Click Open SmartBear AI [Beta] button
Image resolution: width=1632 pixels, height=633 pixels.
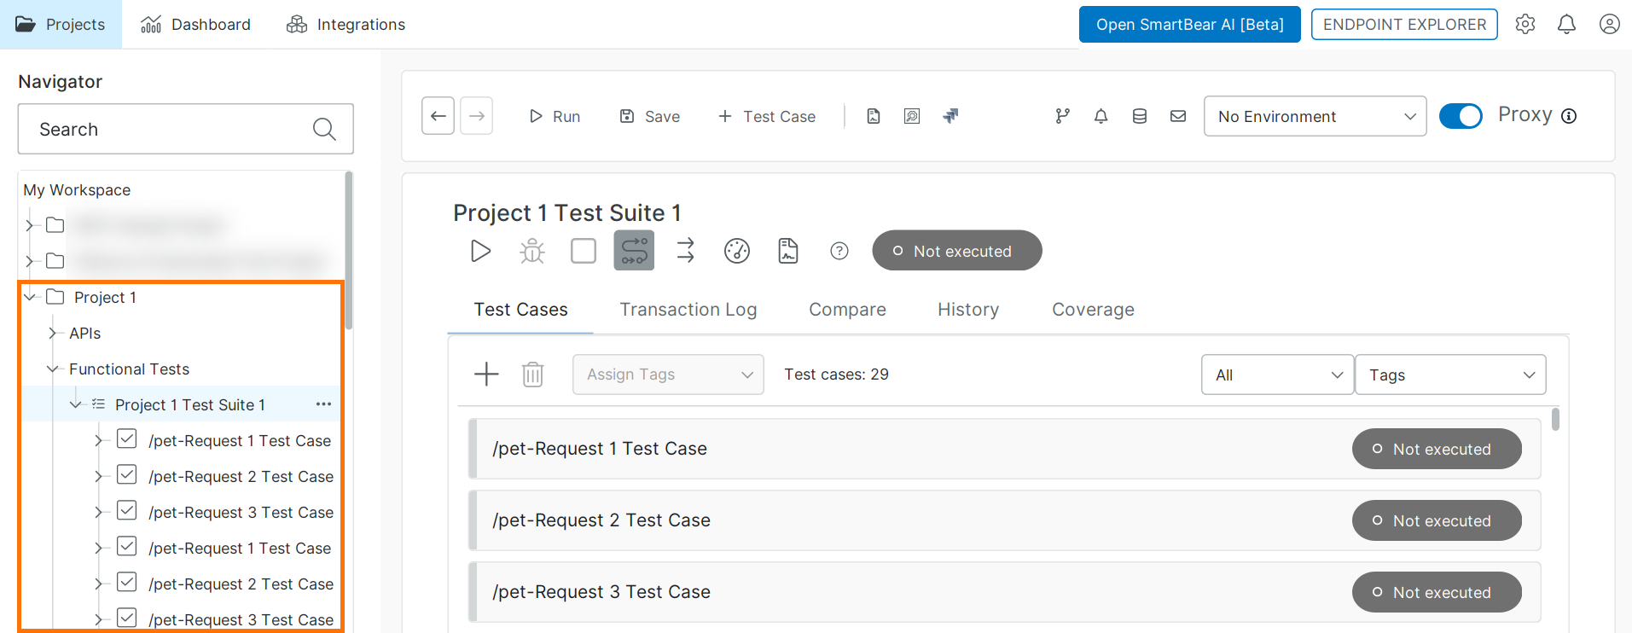(1189, 24)
